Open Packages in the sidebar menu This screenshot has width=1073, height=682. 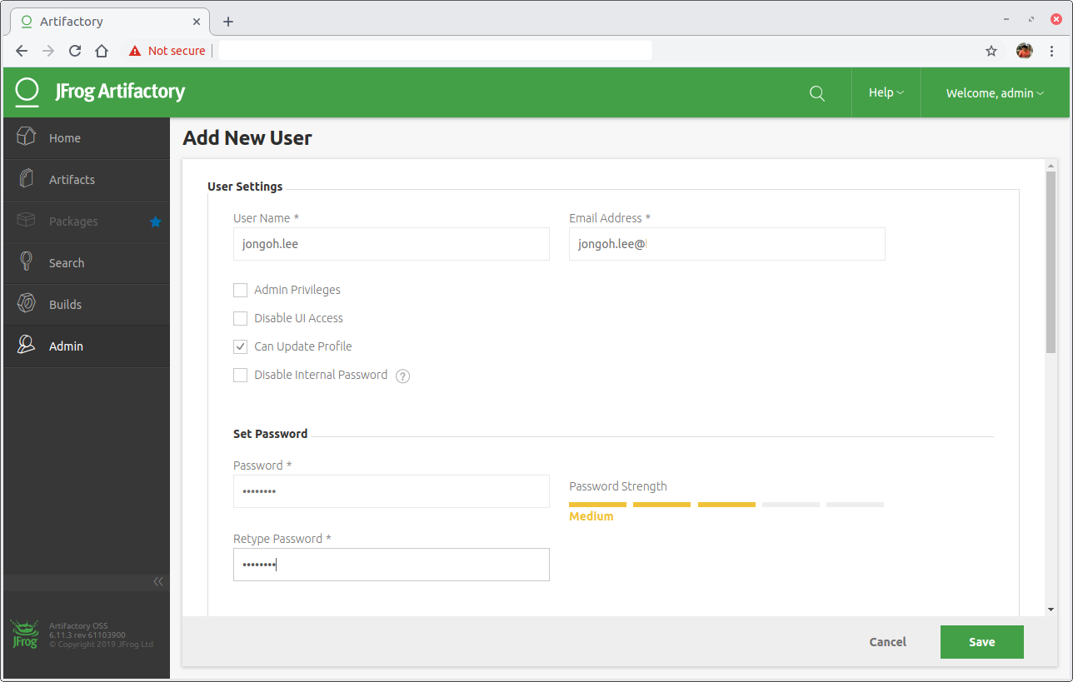(87, 222)
